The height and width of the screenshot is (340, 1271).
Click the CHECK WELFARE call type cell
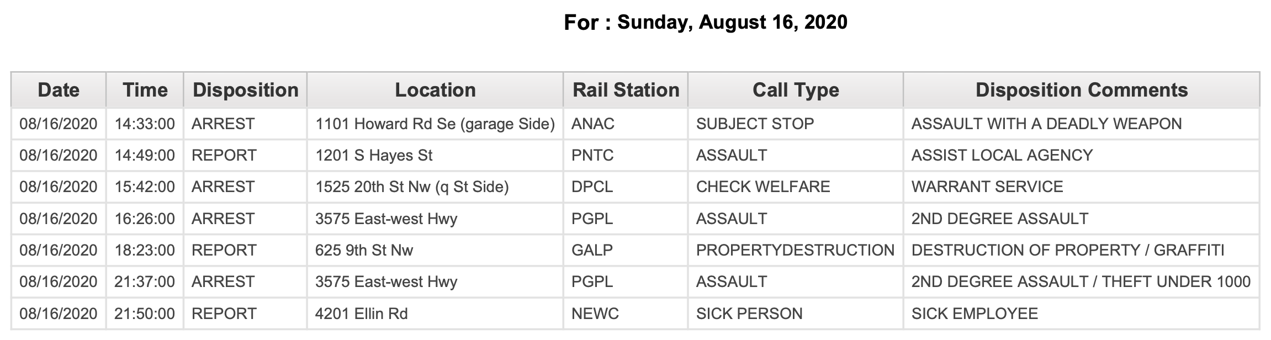(x=796, y=187)
